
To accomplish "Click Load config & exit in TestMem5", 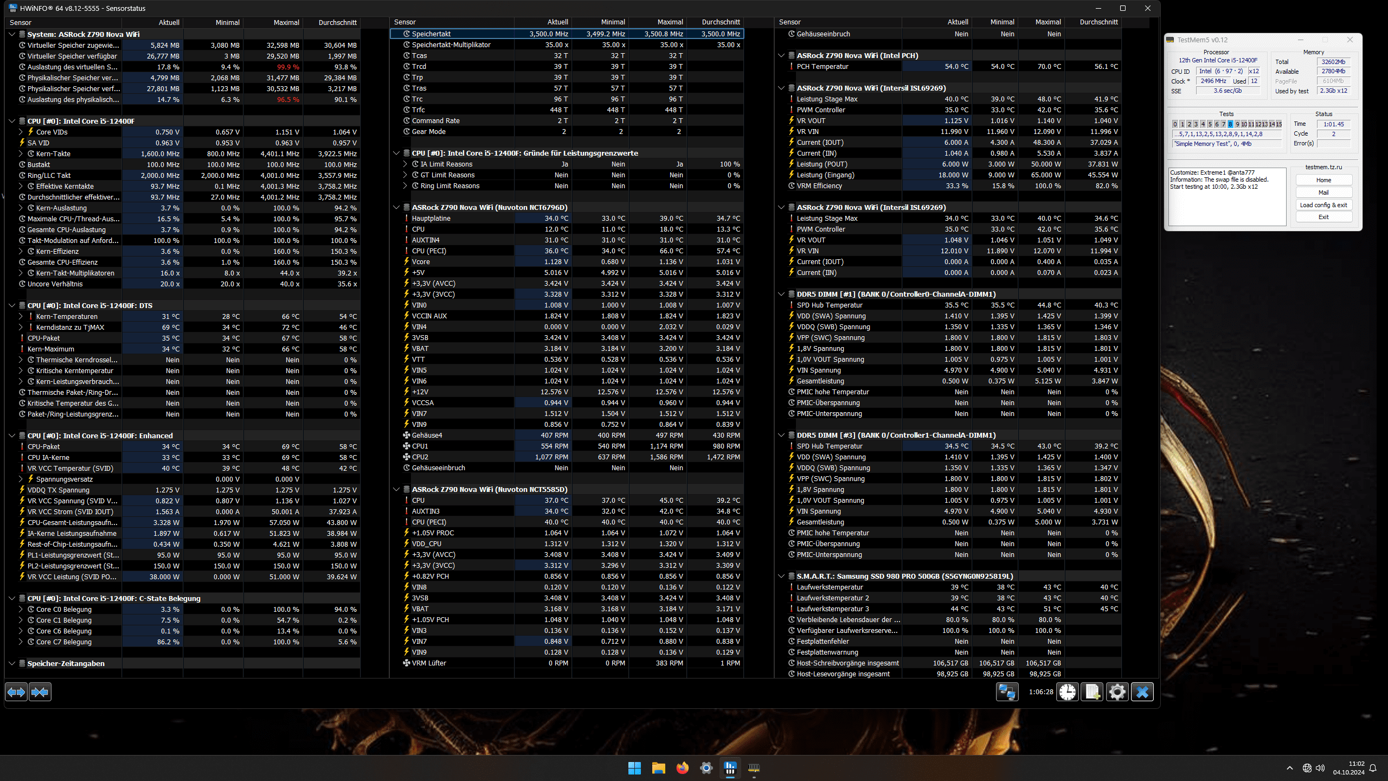I will coord(1323,205).
